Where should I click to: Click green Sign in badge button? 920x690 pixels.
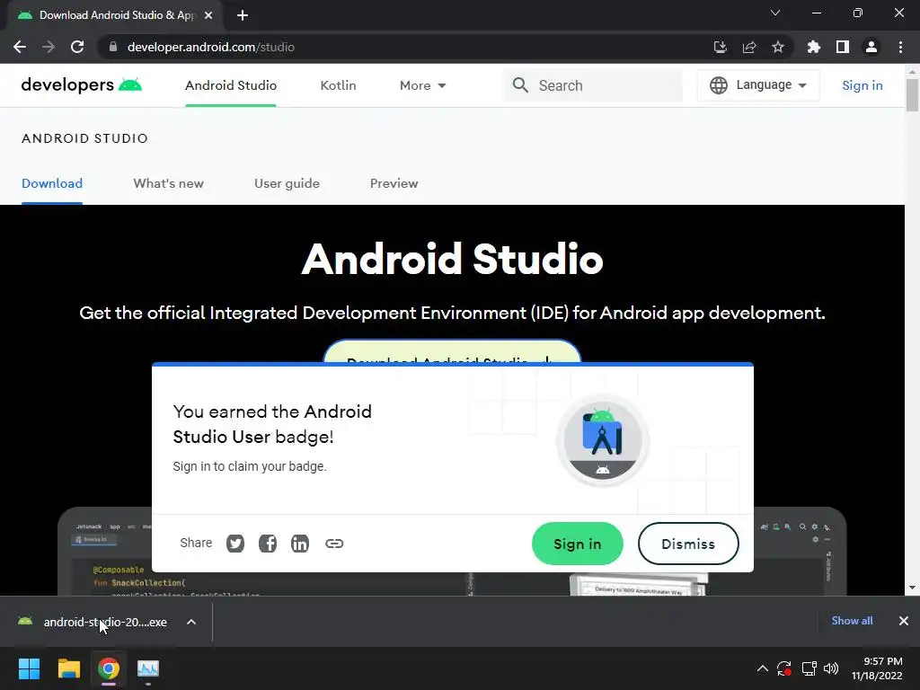click(578, 544)
